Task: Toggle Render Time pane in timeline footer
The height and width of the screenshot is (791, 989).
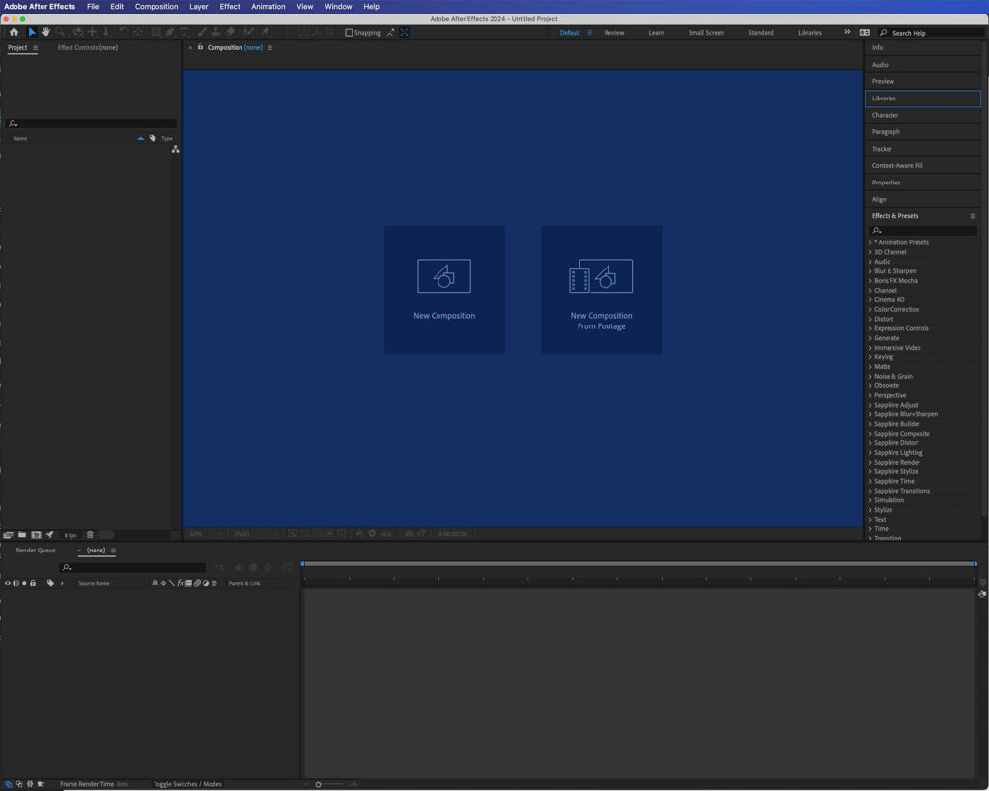Action: click(x=41, y=784)
